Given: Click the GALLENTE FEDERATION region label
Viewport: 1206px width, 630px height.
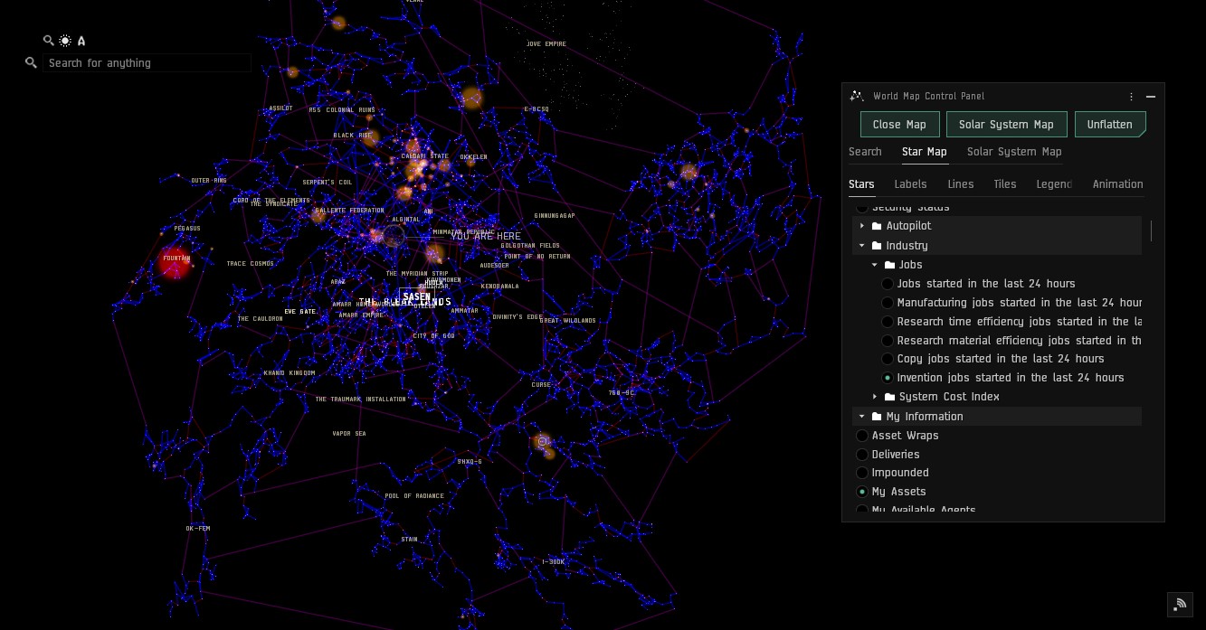Looking at the screenshot, I should pos(349,210).
